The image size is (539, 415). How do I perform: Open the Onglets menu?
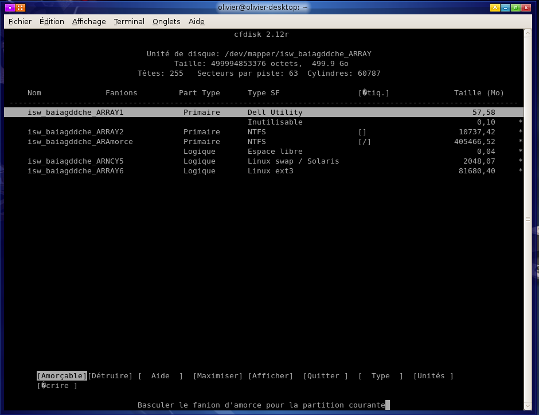(166, 21)
